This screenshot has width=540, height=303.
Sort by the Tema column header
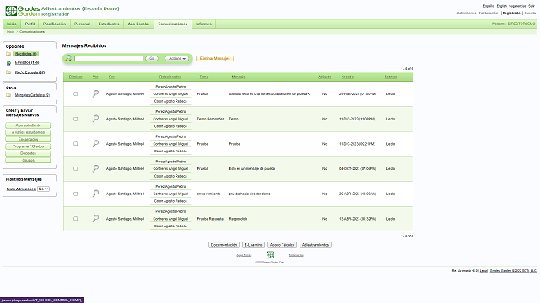click(204, 77)
